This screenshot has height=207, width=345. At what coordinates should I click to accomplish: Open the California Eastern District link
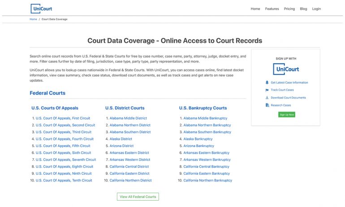pyautogui.click(x=129, y=173)
